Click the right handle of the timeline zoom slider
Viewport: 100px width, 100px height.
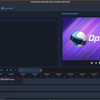[41, 71]
